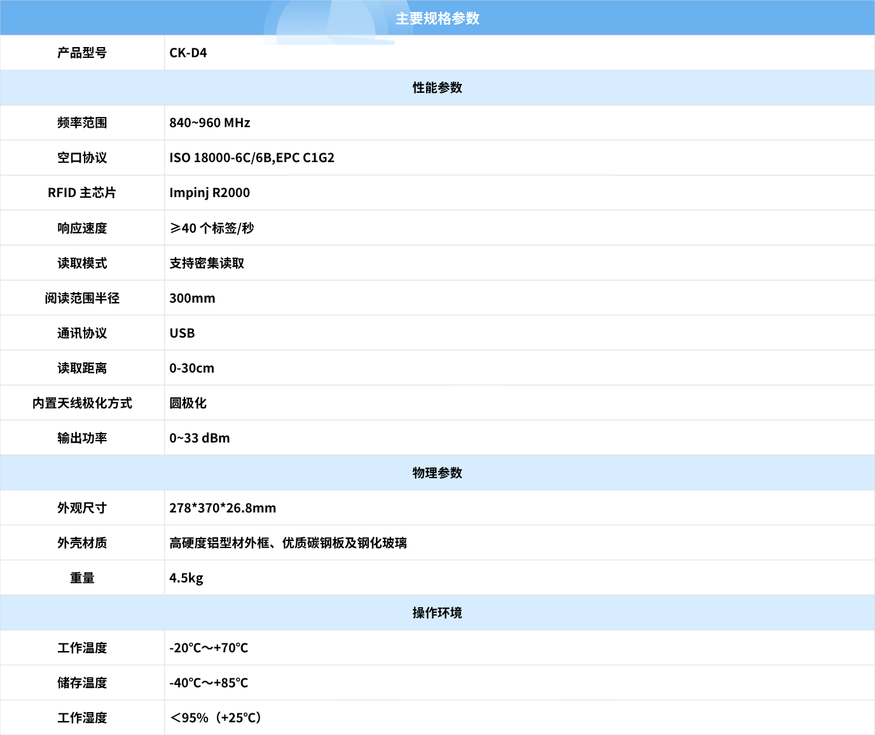Select the 0~33 dBm value
The height and width of the screenshot is (735, 875).
[200, 437]
